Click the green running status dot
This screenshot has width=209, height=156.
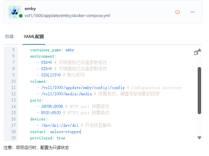pos(21,16)
